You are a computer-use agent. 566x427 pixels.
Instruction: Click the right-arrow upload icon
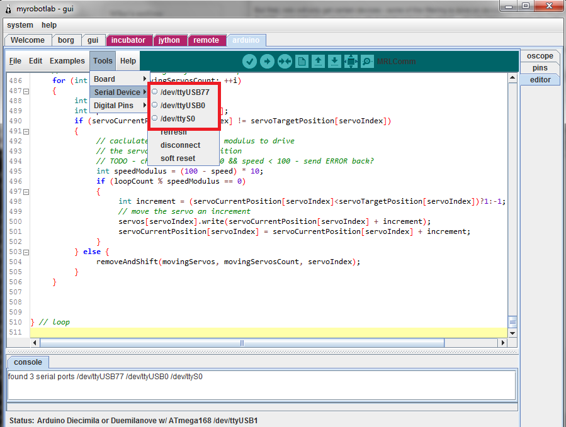click(x=267, y=61)
